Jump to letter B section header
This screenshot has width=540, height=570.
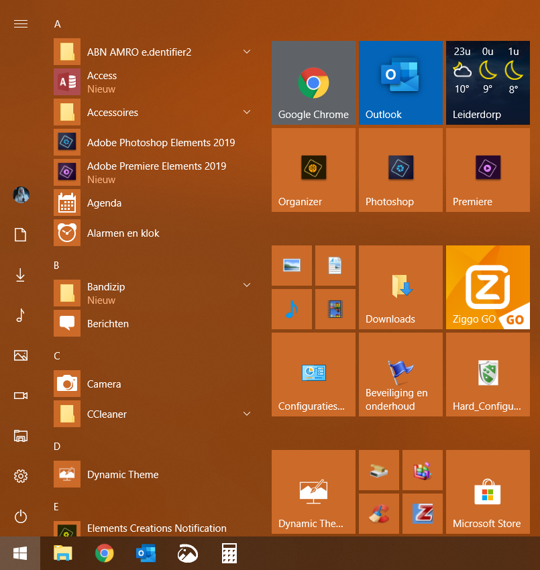click(x=56, y=266)
